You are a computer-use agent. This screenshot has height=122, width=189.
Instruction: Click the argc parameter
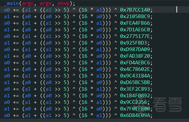(28, 3)
